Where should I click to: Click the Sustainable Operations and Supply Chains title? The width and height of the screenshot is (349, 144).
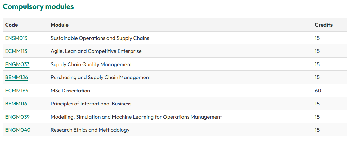100,38
